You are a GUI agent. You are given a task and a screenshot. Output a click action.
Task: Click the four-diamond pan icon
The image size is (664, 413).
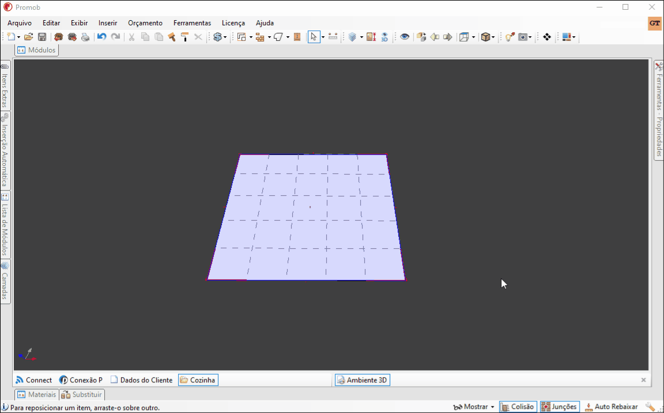point(546,37)
